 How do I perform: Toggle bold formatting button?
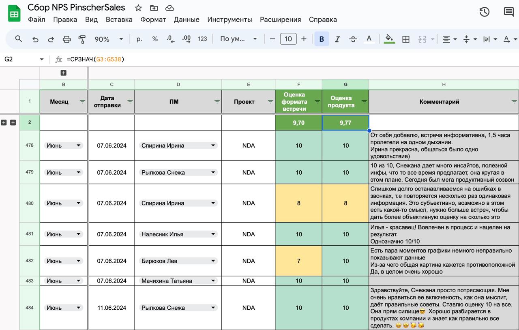(x=322, y=39)
